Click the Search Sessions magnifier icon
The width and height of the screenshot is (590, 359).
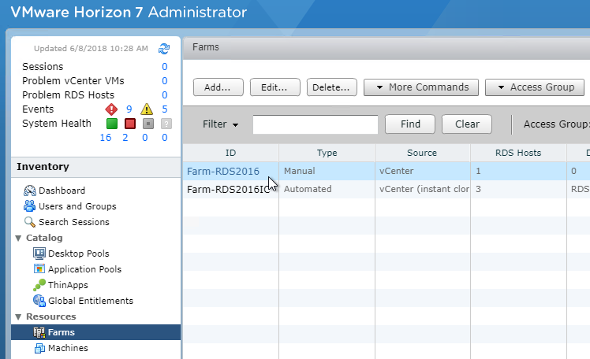click(30, 222)
